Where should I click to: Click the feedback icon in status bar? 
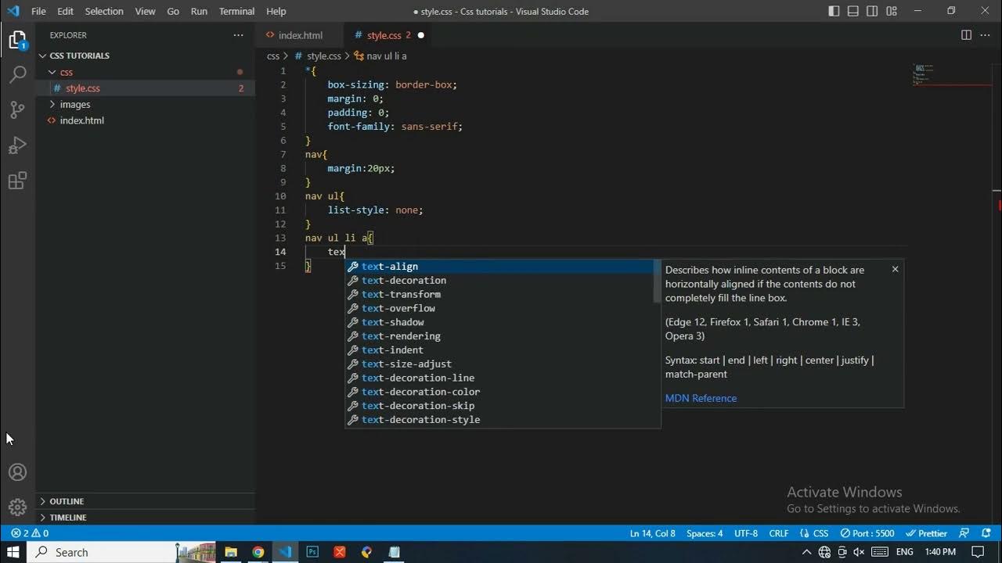964,533
